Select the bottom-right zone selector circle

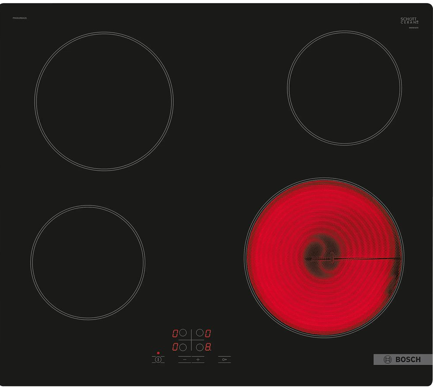(x=200, y=347)
